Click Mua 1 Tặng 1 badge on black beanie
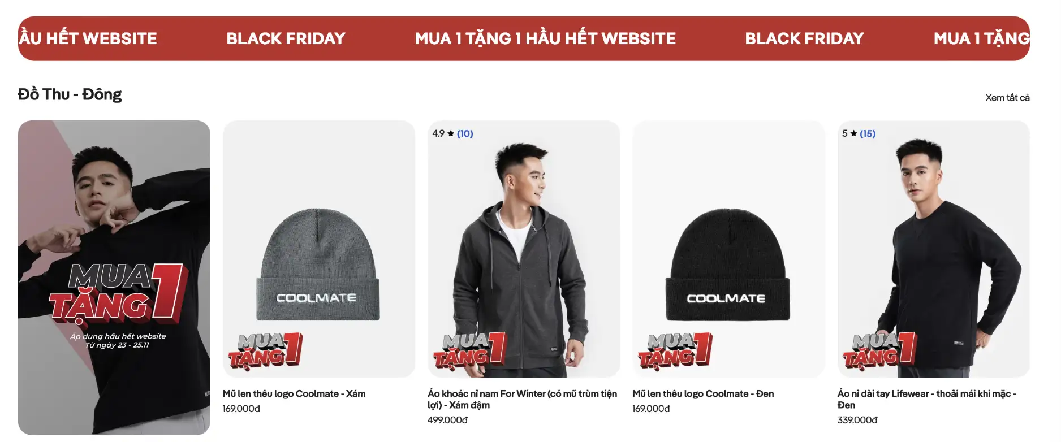 click(x=675, y=351)
